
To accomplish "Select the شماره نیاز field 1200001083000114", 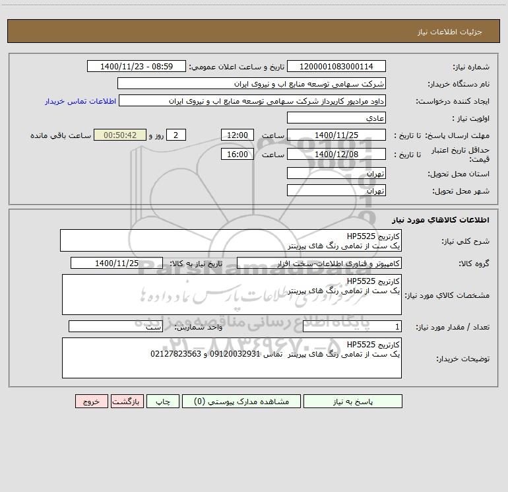I will 336,66.
